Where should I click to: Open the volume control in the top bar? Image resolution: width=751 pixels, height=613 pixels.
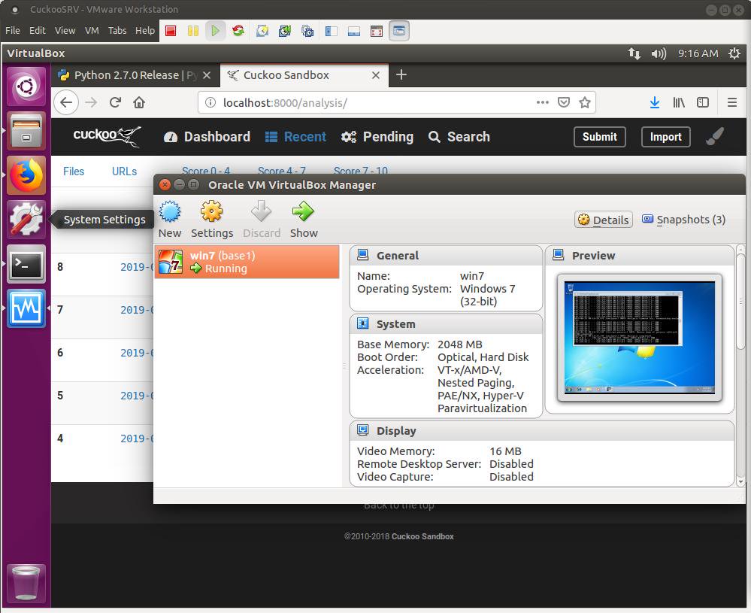659,53
